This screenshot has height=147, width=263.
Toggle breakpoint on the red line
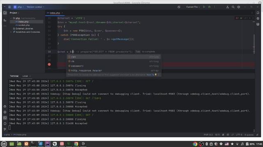[49, 65]
